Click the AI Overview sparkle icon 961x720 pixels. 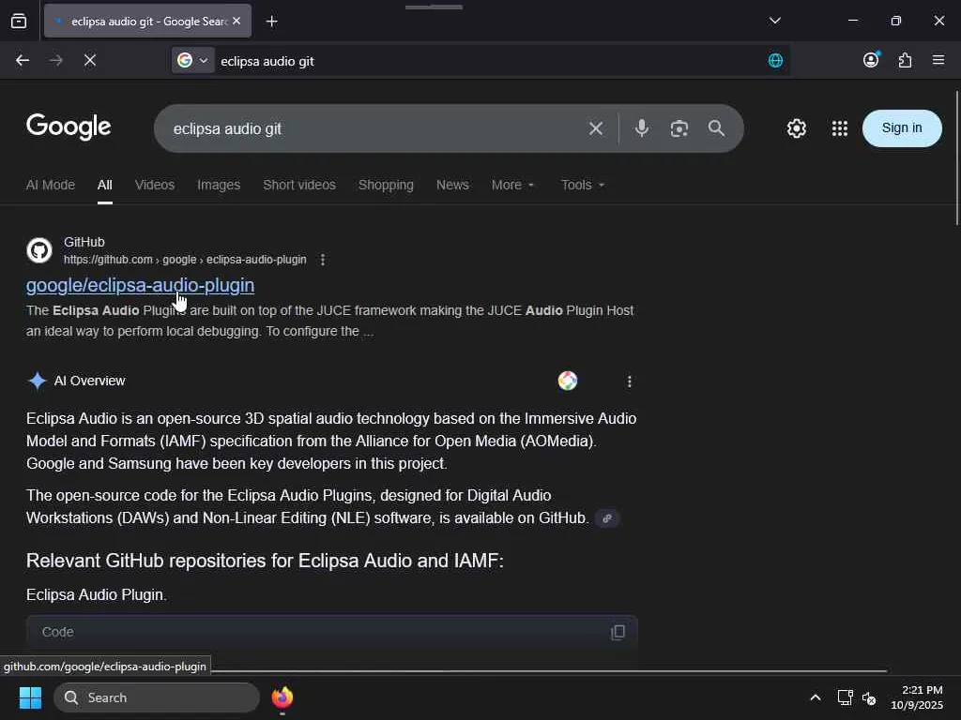38,381
